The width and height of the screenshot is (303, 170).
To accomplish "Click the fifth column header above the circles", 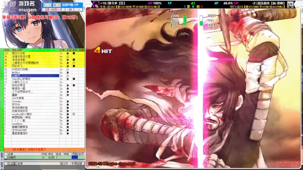I will pyautogui.click(x=75, y=50).
